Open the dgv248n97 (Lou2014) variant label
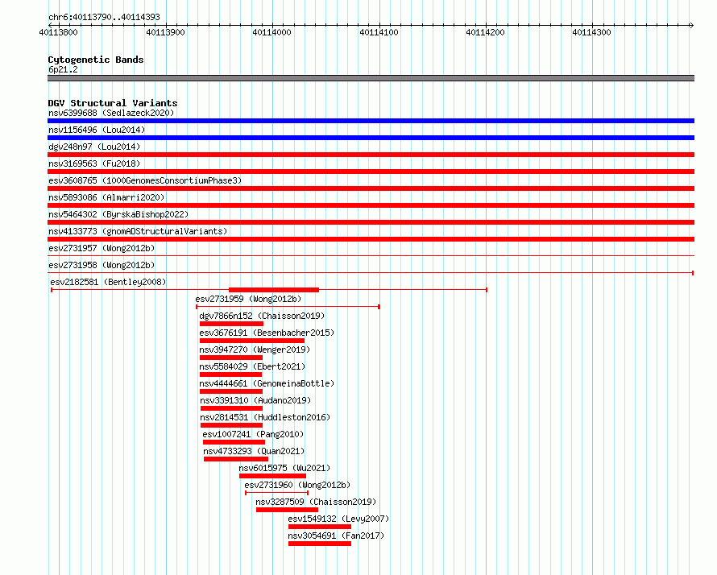This screenshot has height=575, width=717. click(94, 147)
